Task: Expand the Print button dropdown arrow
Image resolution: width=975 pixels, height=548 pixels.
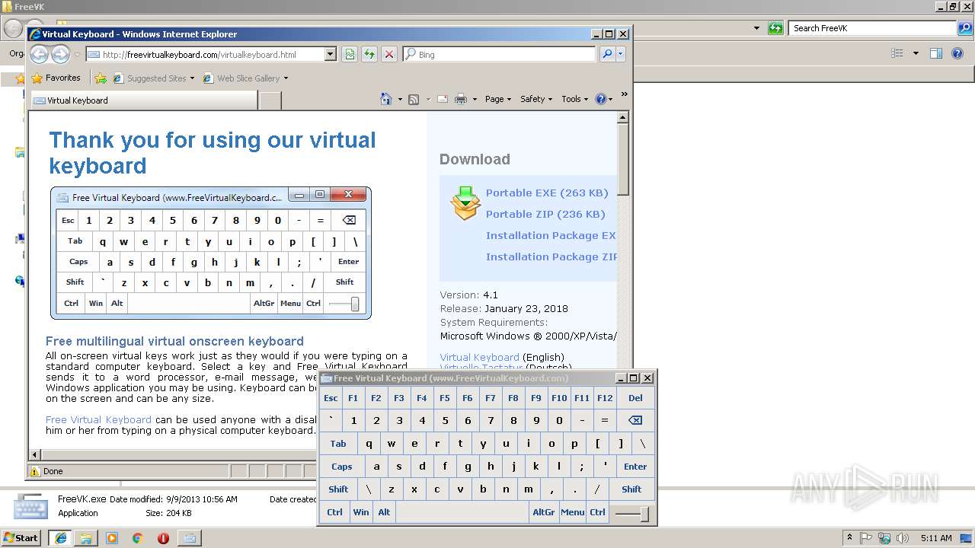Action: point(475,99)
